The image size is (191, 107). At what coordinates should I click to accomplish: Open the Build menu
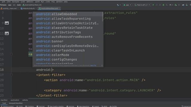point(37,2)
